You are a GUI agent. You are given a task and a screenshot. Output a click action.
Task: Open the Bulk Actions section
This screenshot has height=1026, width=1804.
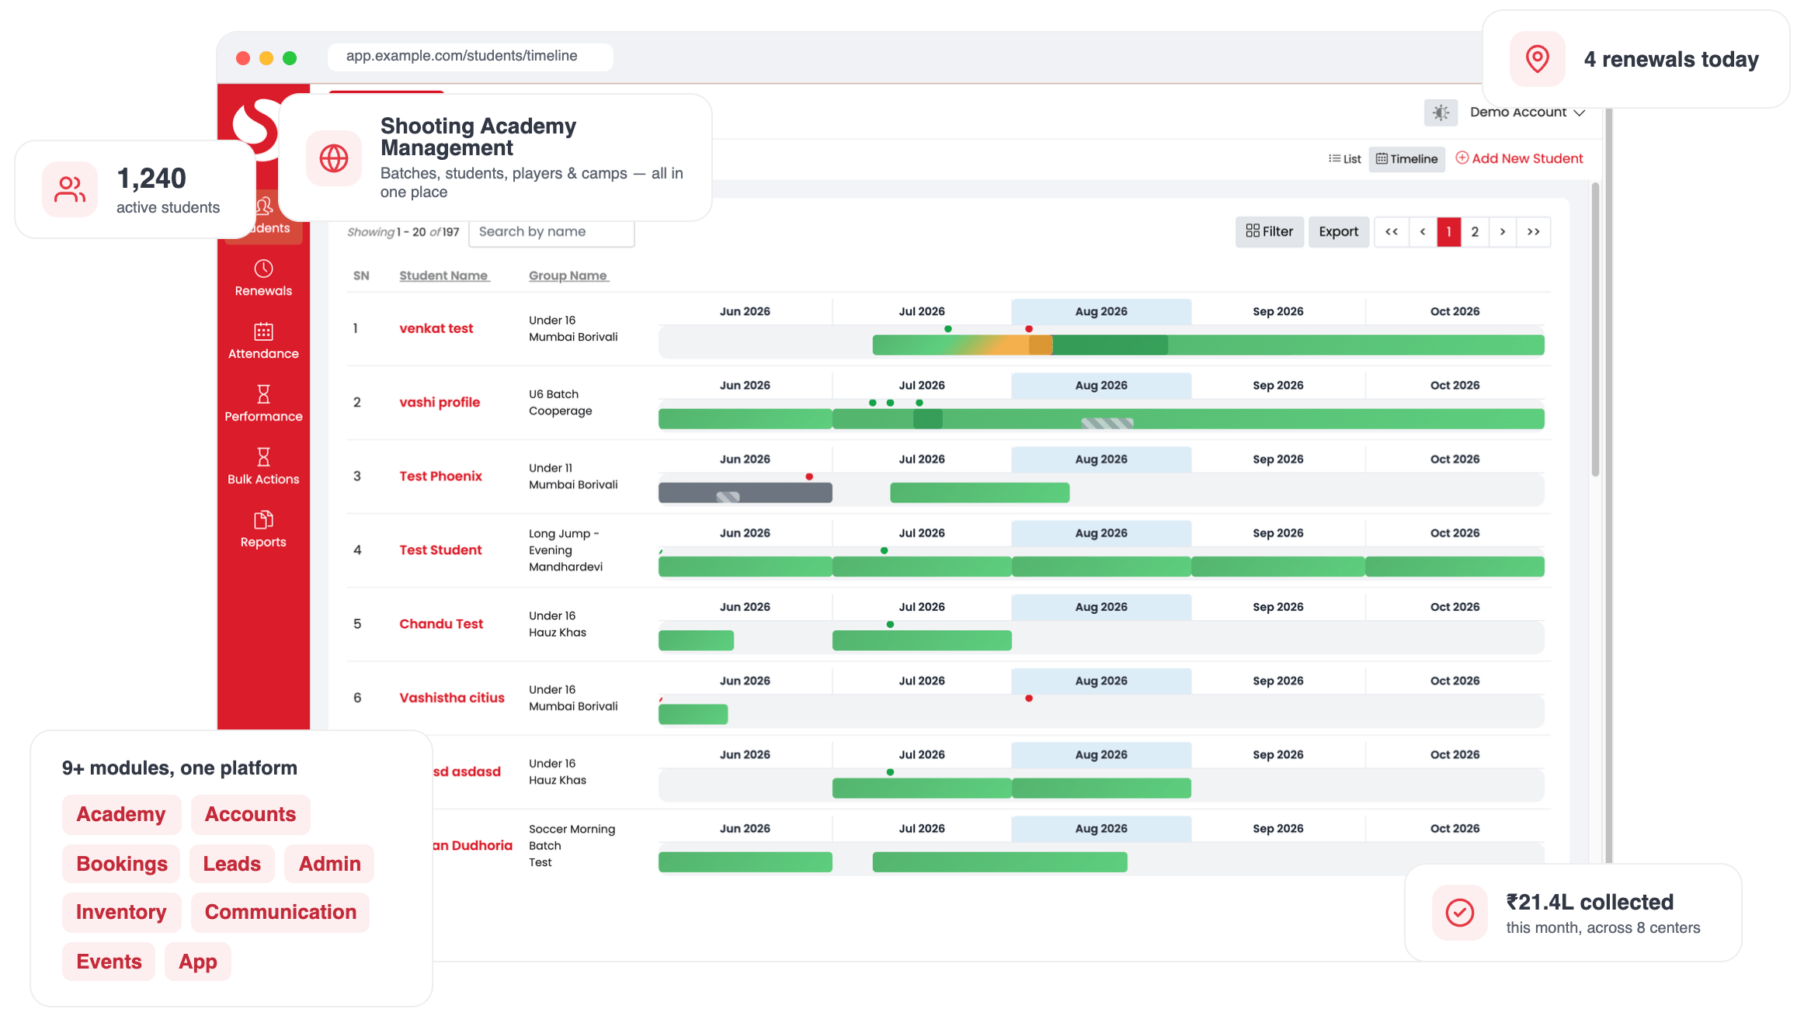pos(263,466)
